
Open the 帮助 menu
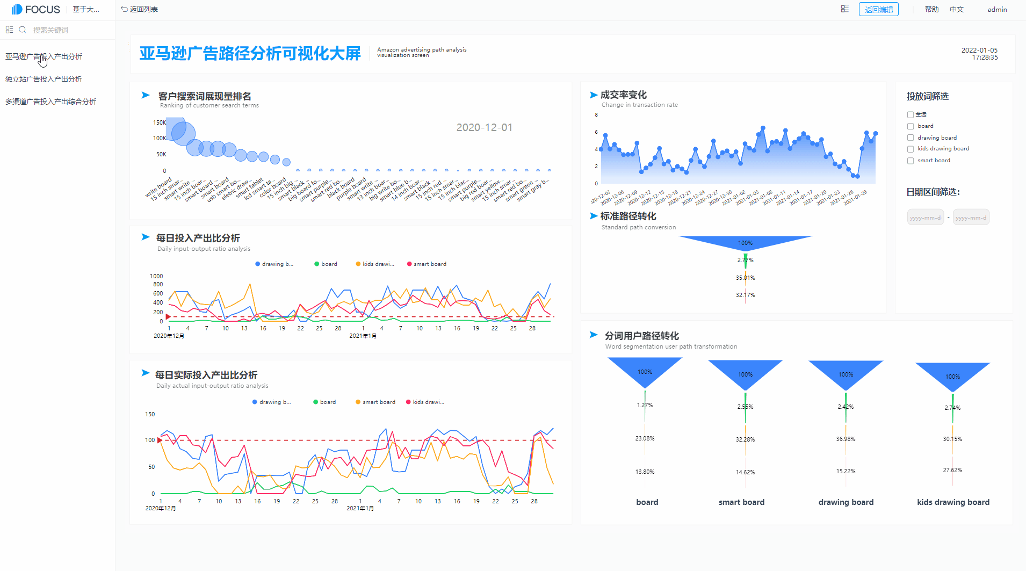pyautogui.click(x=932, y=9)
